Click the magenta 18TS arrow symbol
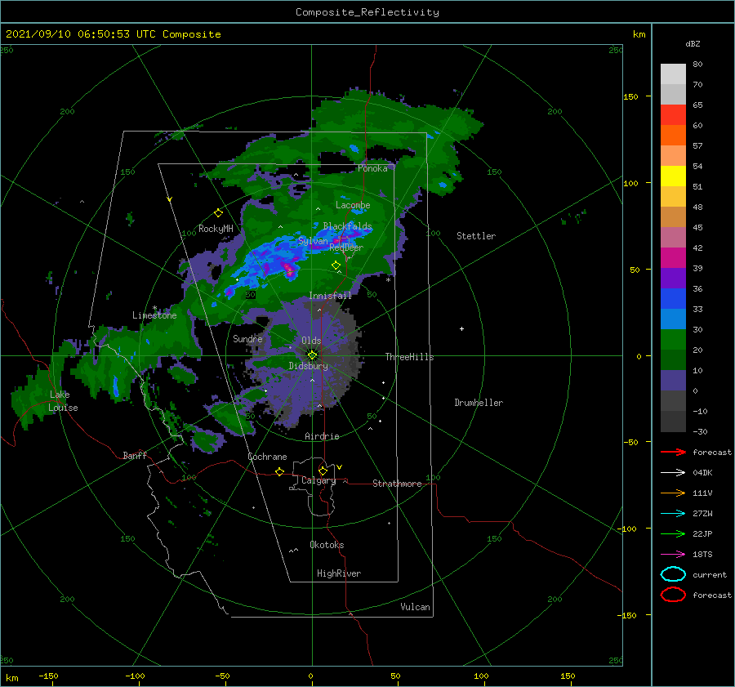 [673, 555]
